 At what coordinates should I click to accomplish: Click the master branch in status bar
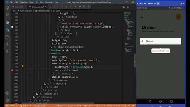(10, 106)
